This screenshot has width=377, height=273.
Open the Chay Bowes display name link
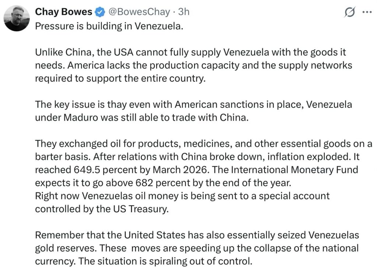(63, 12)
